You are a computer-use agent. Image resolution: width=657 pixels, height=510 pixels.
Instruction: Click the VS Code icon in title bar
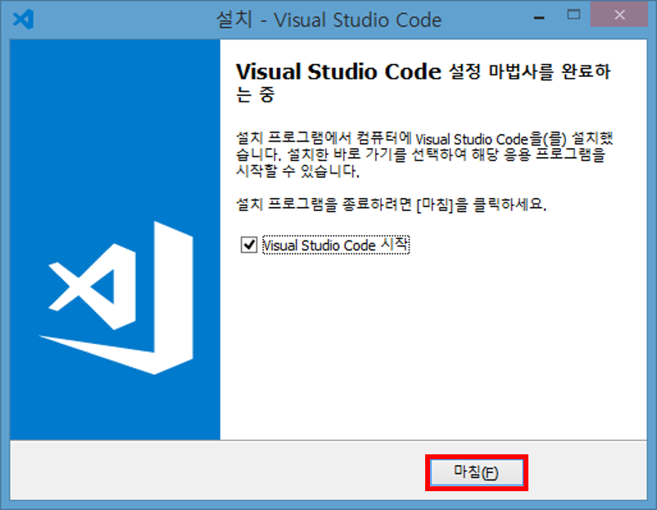click(x=23, y=20)
